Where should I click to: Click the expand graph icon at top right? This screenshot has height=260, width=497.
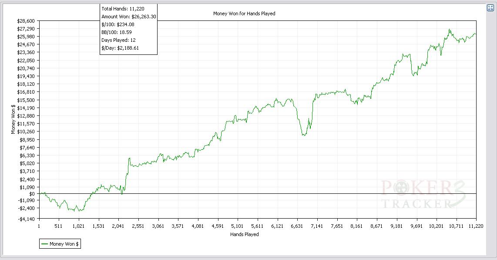tap(490, 8)
